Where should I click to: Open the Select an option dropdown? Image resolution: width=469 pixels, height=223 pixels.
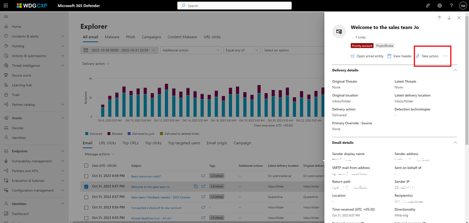click(293, 50)
